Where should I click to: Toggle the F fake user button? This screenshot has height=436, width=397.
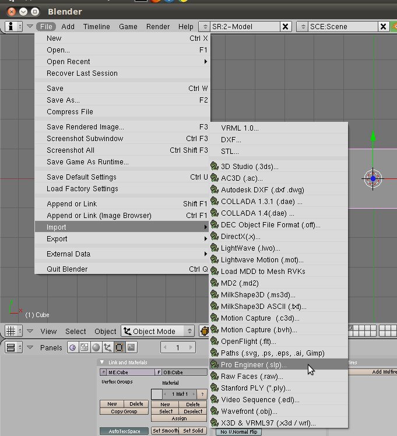[x=159, y=372]
